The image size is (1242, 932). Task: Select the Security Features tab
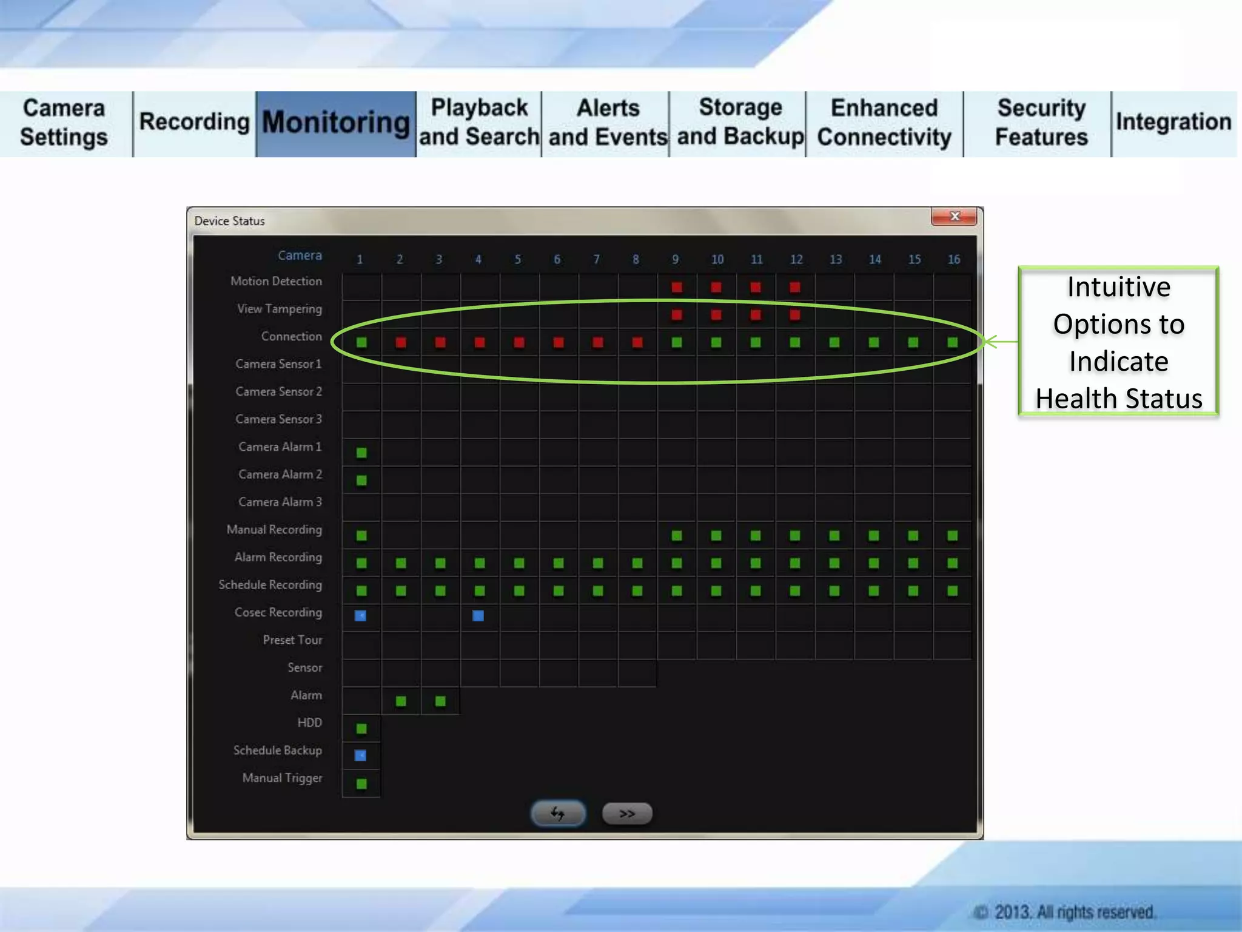click(1041, 123)
